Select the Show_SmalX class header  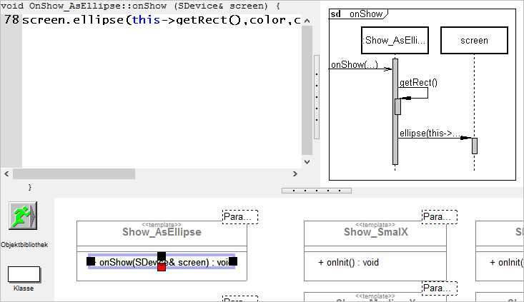(x=375, y=232)
